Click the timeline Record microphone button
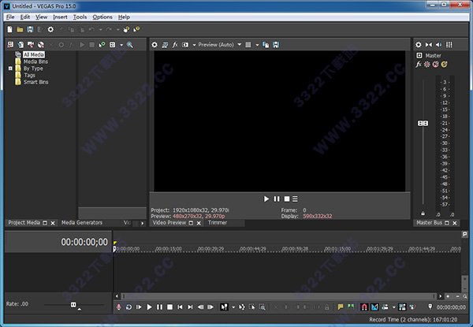Screen dimensions: 473x327 (x=119, y=307)
